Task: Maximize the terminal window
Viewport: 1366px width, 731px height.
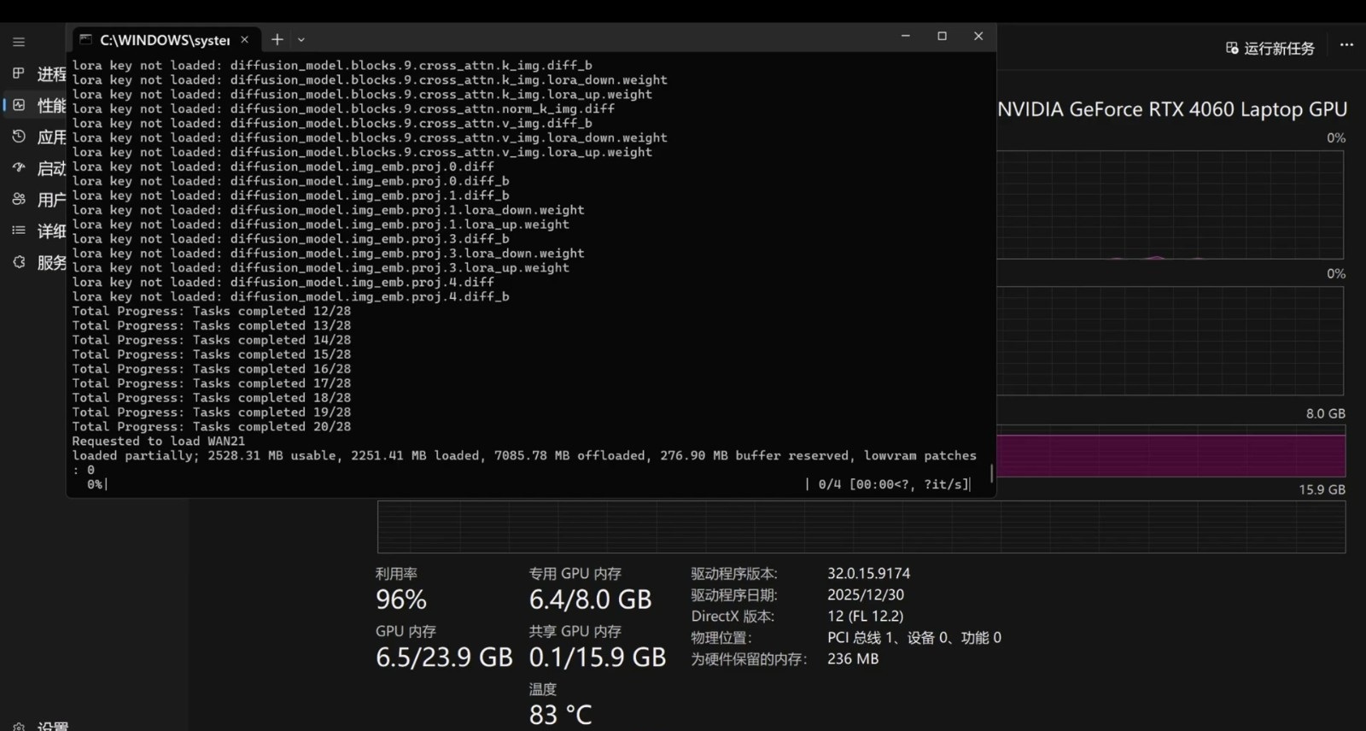Action: [x=942, y=36]
